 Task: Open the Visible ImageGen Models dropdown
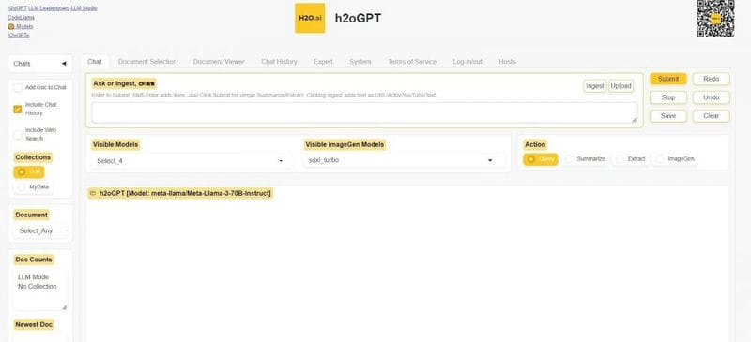coord(404,160)
